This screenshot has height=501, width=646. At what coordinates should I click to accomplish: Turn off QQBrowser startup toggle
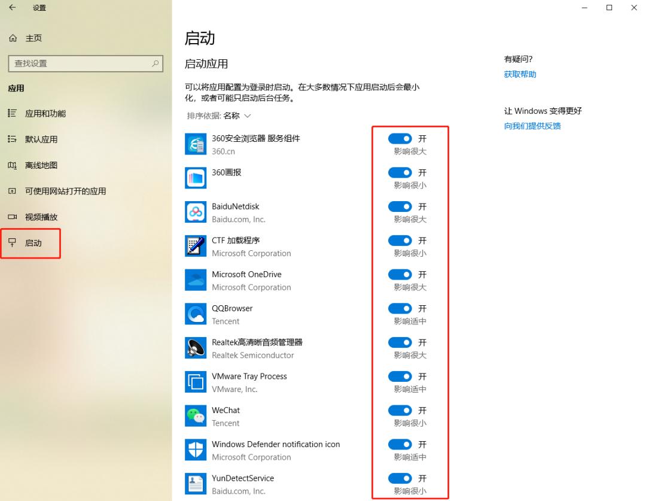coord(400,308)
